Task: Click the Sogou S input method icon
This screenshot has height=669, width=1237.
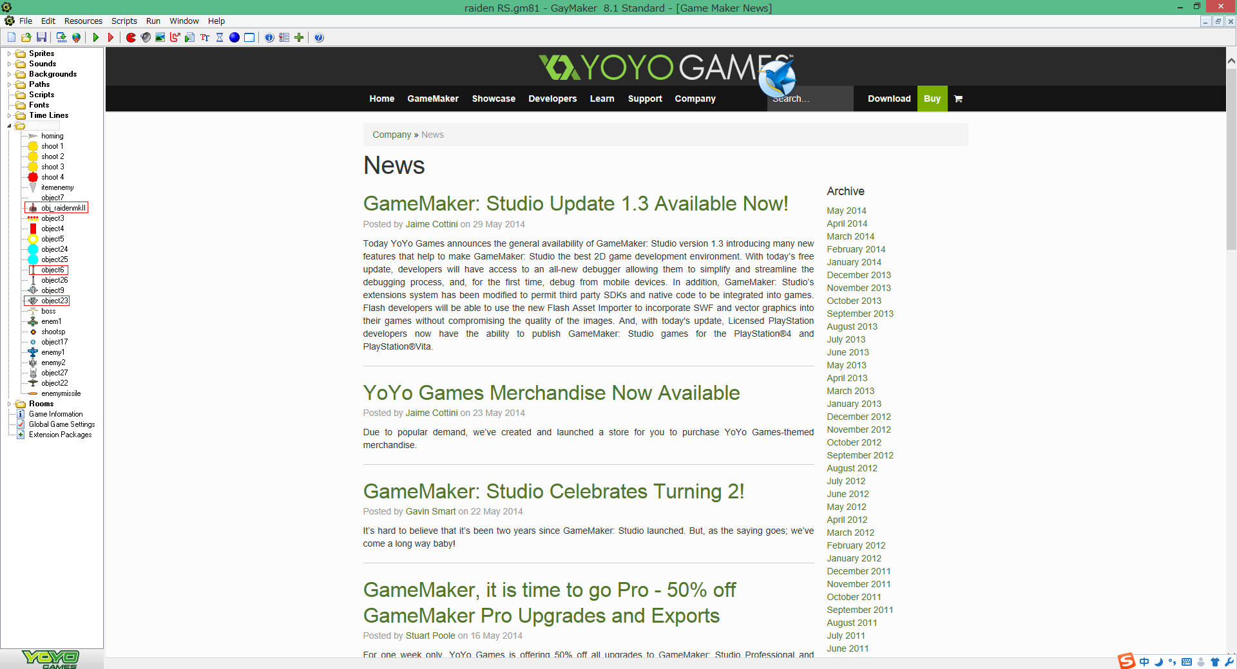Action: 1126,661
